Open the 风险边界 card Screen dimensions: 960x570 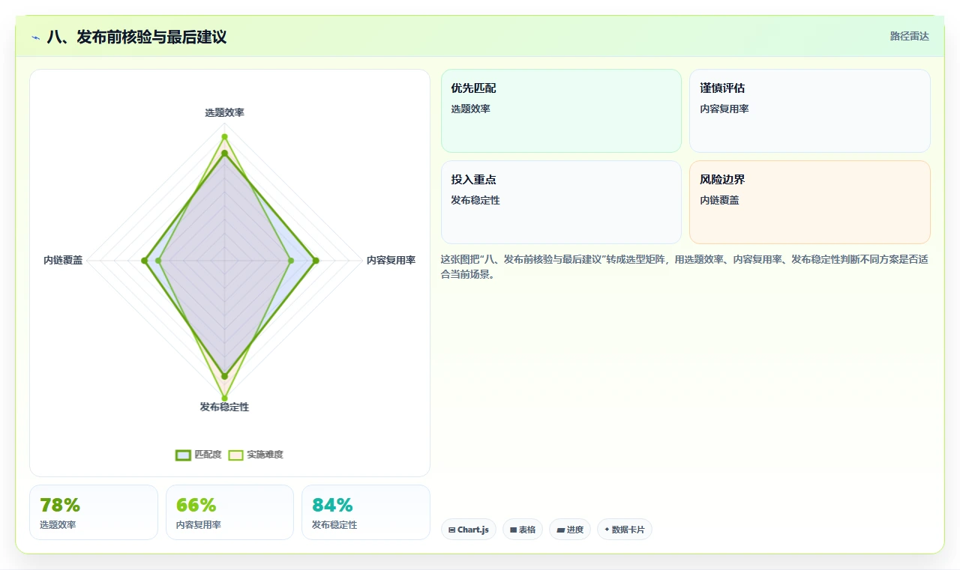pos(810,202)
